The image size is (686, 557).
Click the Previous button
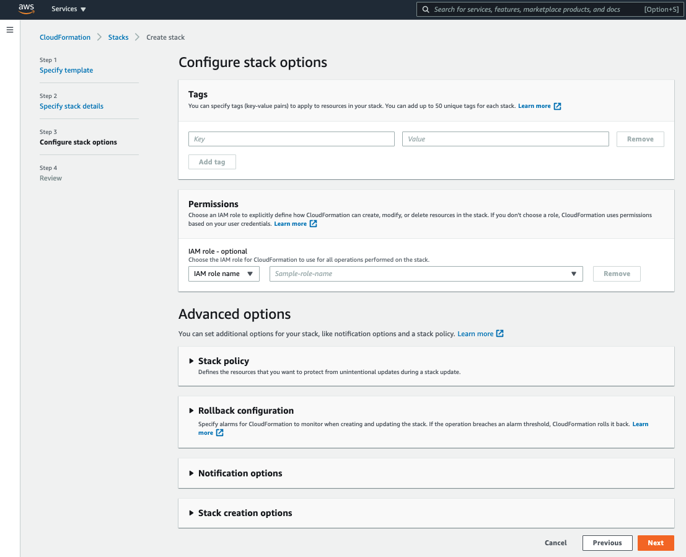point(607,543)
